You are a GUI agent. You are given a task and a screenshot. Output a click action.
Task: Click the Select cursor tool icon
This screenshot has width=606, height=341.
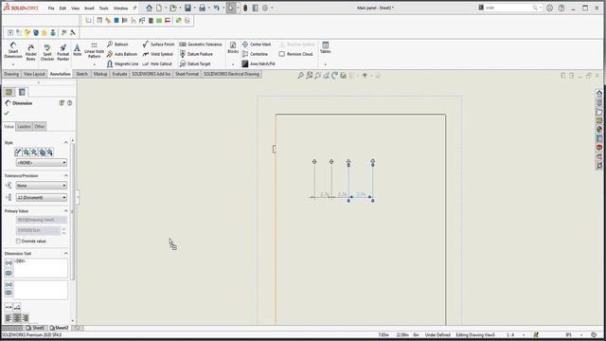[231, 8]
